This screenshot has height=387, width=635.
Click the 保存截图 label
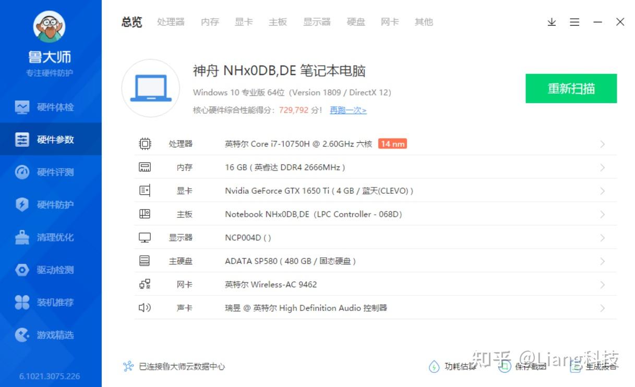(x=531, y=367)
